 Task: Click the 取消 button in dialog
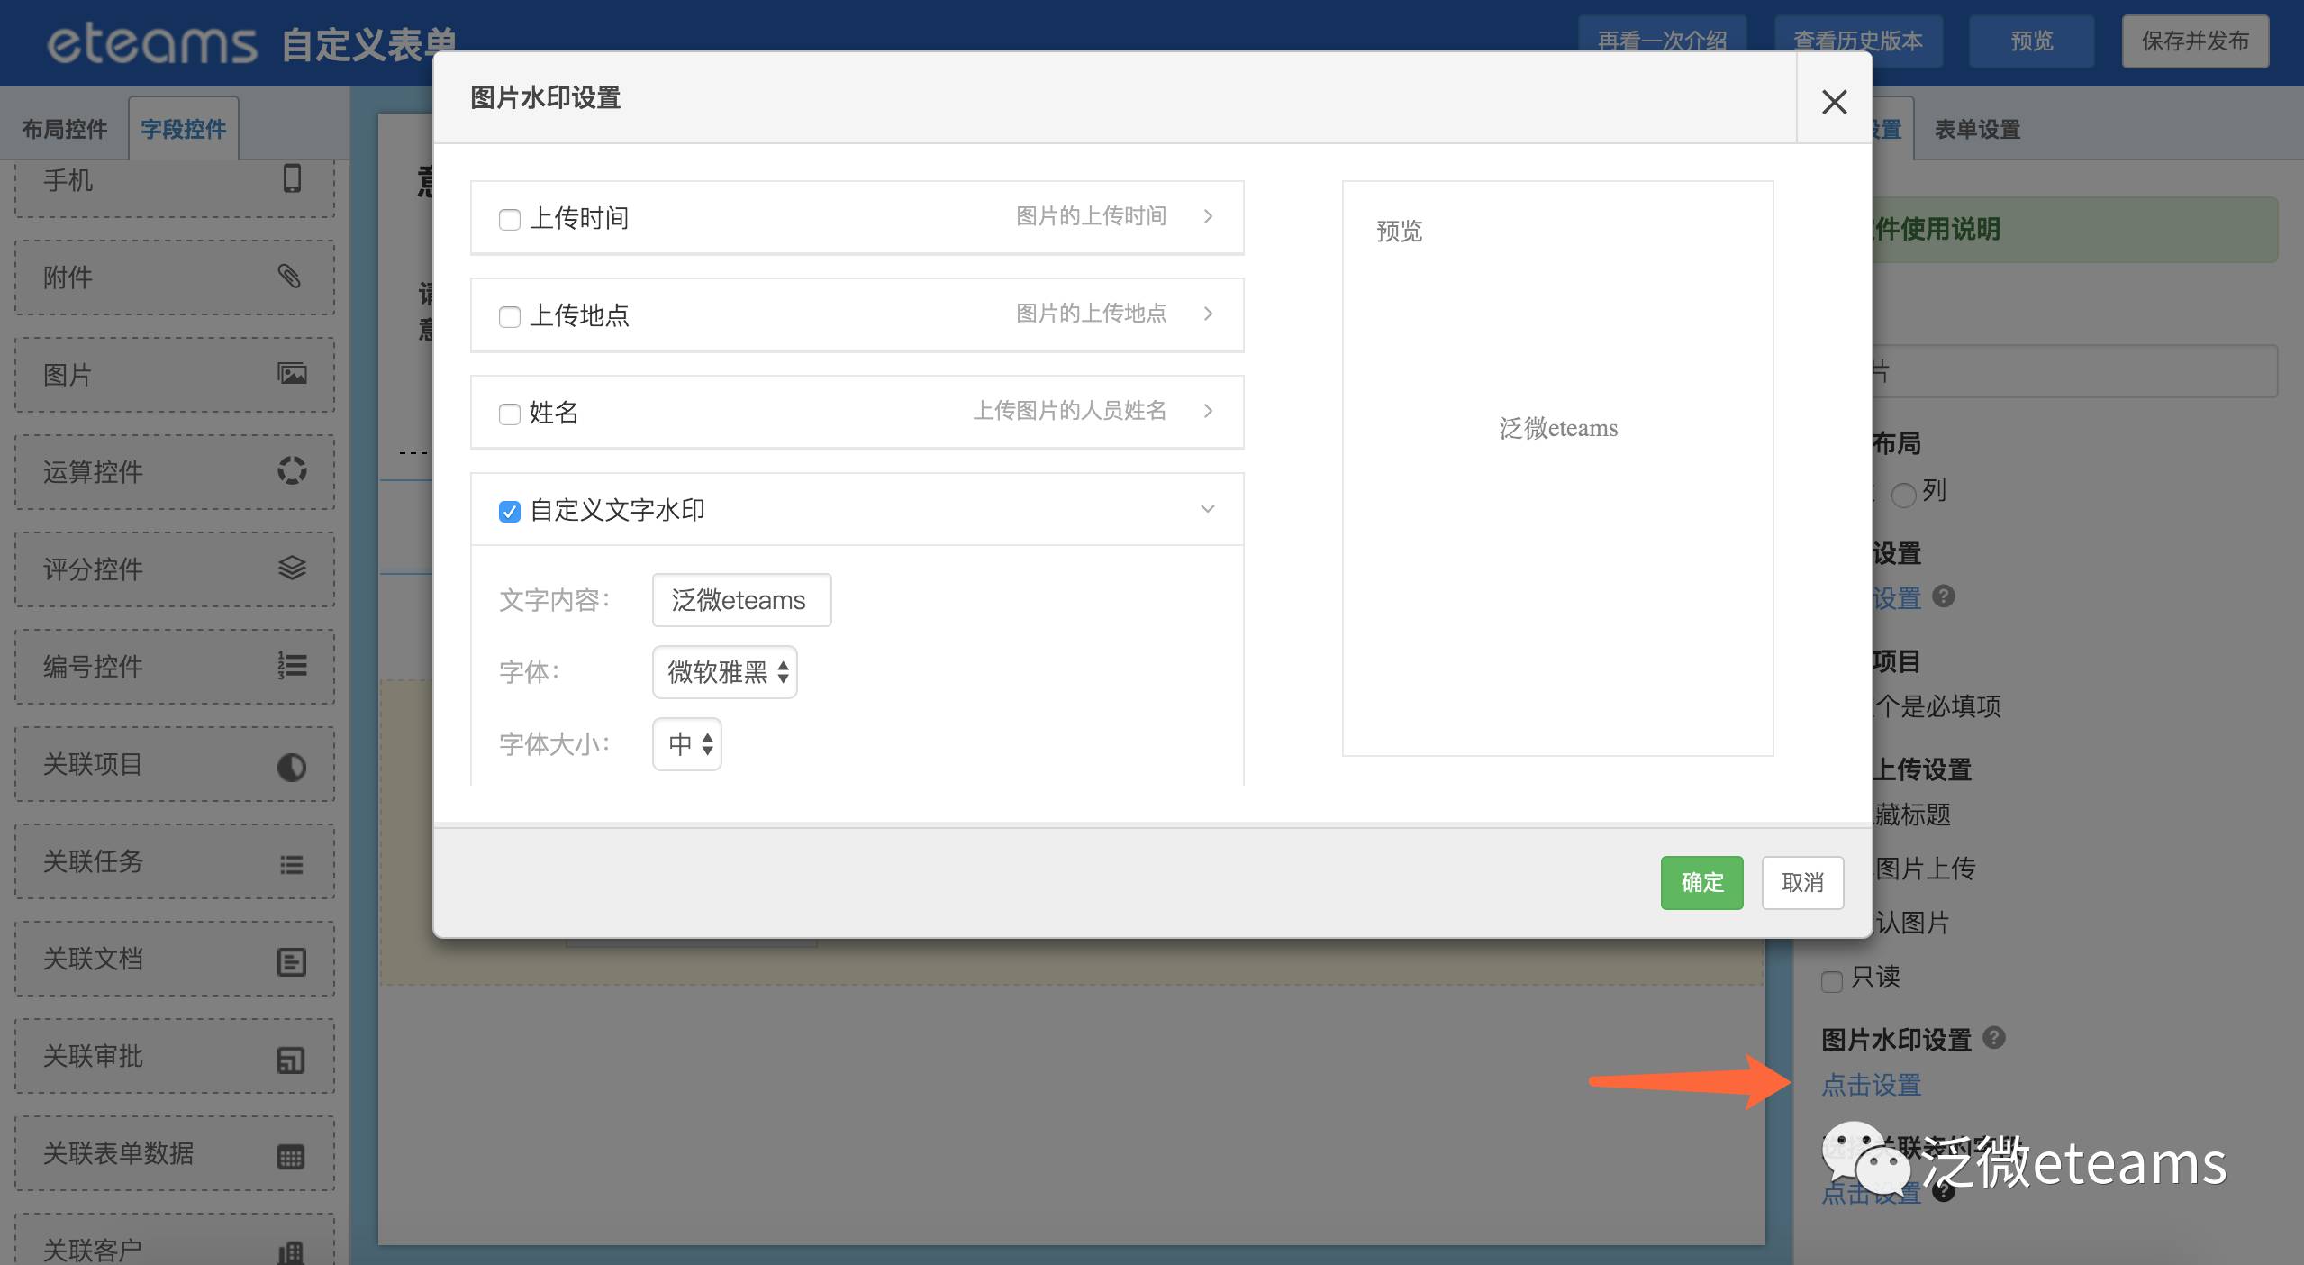tap(1802, 882)
